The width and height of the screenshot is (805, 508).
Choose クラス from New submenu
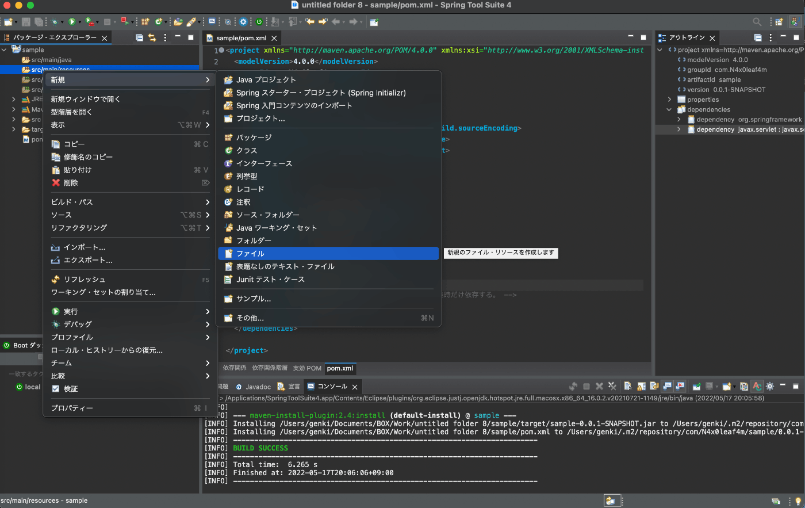point(328,150)
